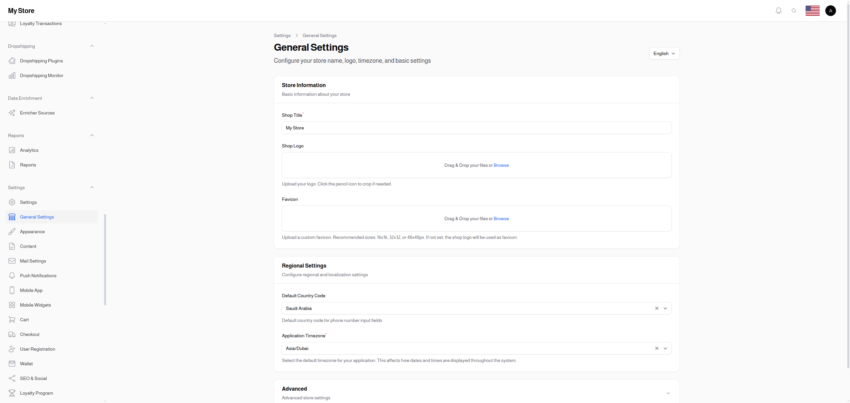
Task: Click the Analytics bar-chart icon
Action: pyautogui.click(x=12, y=150)
